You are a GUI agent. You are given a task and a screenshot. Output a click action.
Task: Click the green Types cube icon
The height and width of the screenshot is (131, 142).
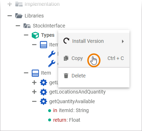[35, 35]
